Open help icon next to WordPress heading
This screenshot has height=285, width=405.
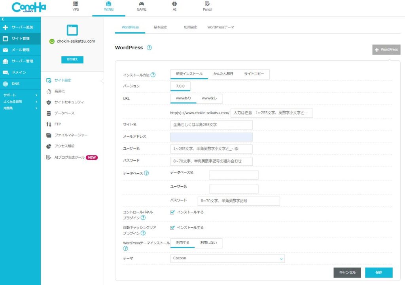click(x=149, y=48)
